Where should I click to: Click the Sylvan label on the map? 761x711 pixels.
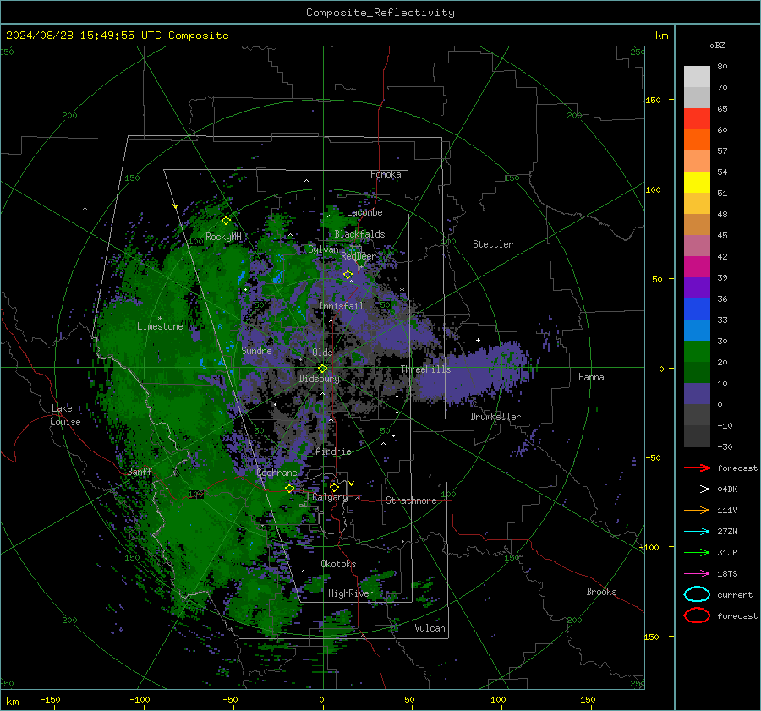point(323,249)
